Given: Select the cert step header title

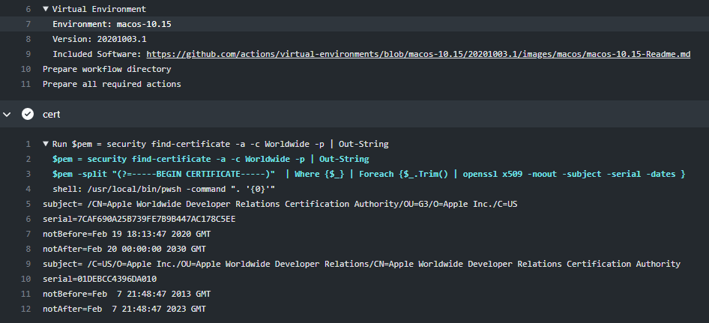Looking at the screenshot, I should click(51, 115).
